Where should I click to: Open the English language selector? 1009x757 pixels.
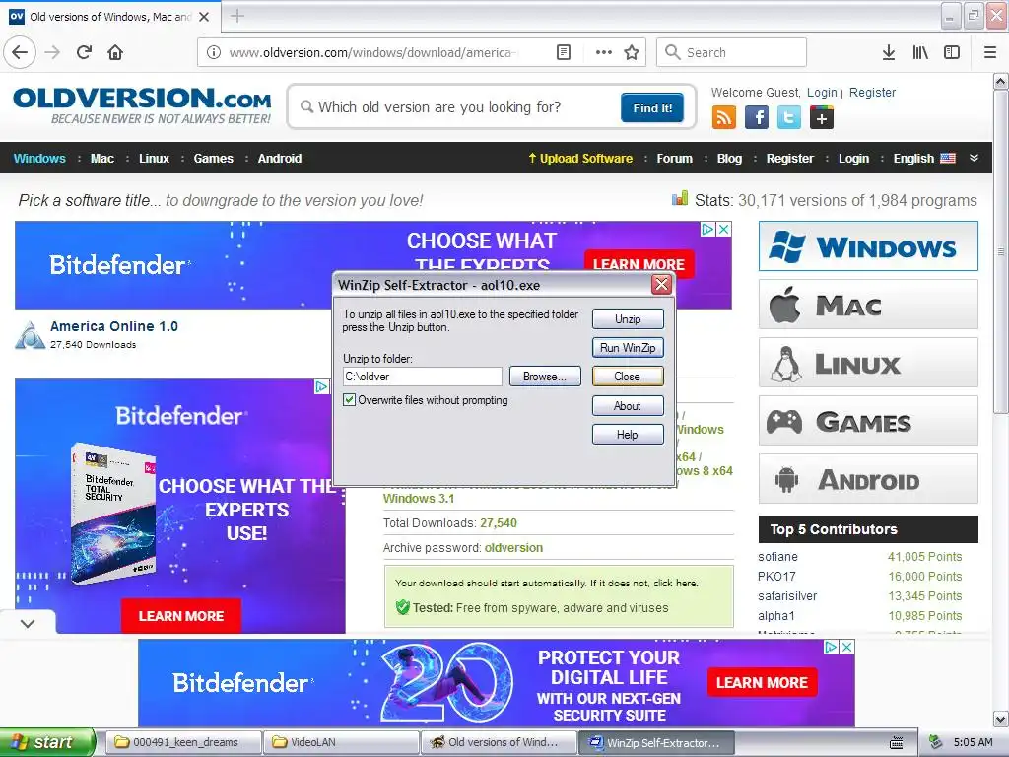click(924, 159)
